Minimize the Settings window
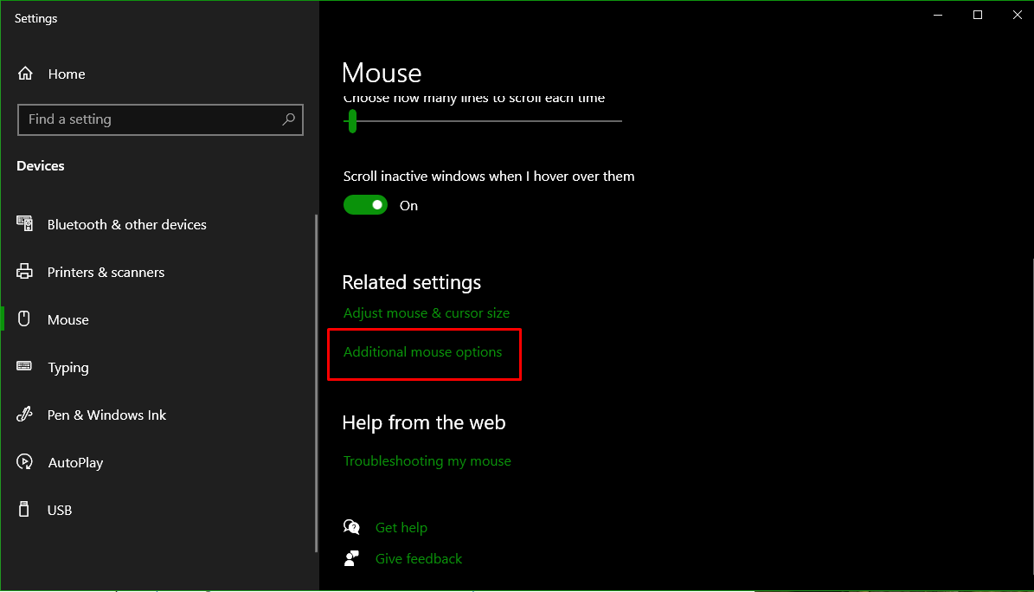 938,15
